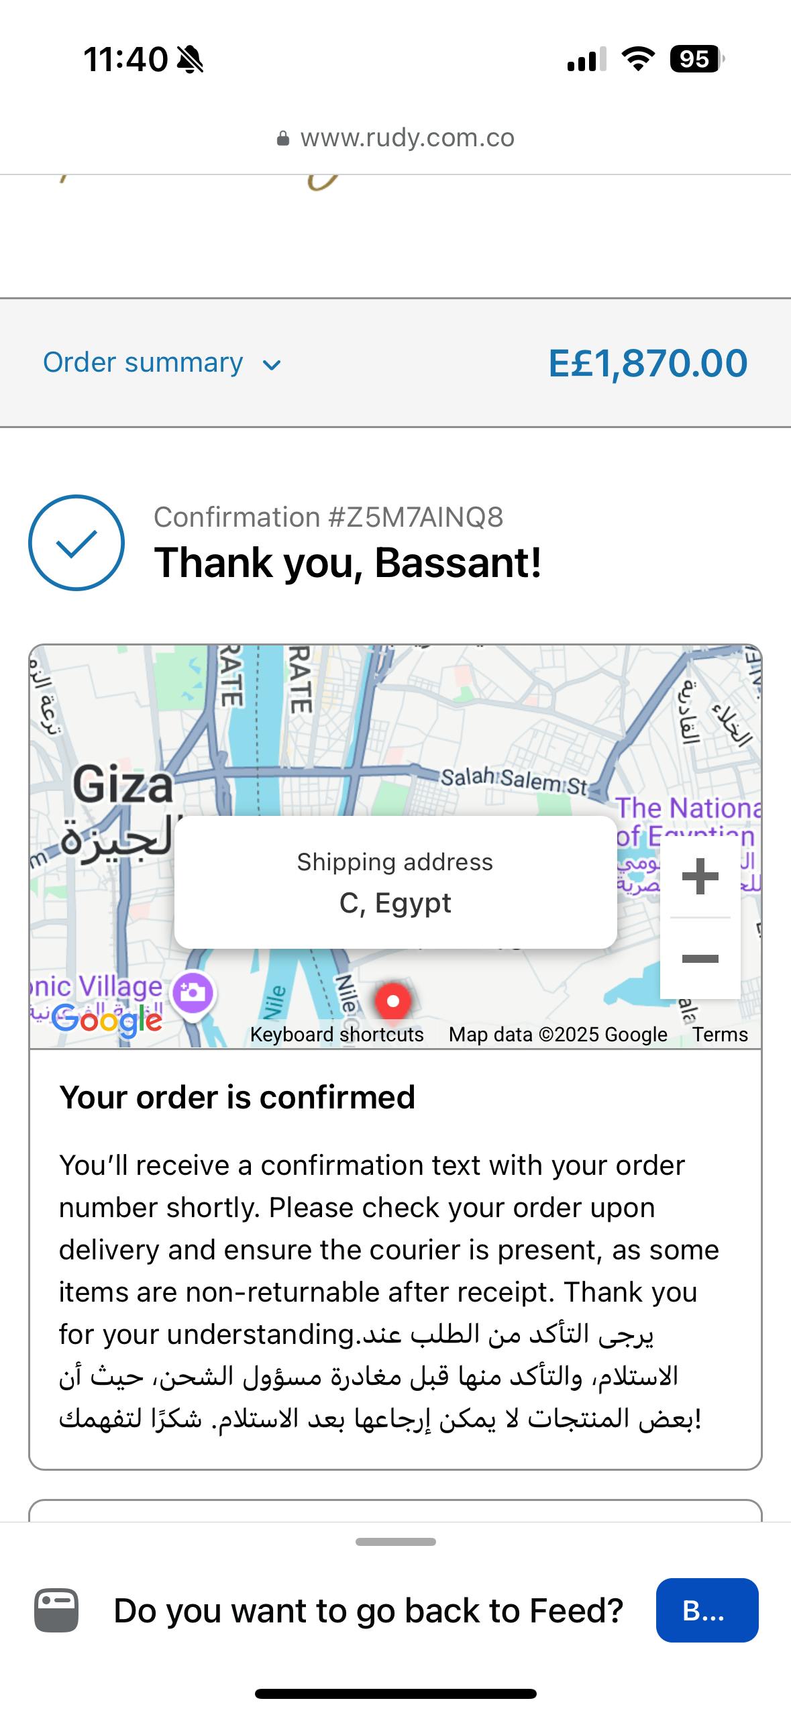Zoom in on the map
Screen dimensions: 791x1715
point(700,876)
